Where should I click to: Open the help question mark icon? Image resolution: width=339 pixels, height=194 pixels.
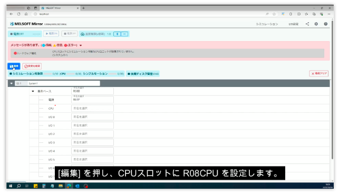coord(326,24)
